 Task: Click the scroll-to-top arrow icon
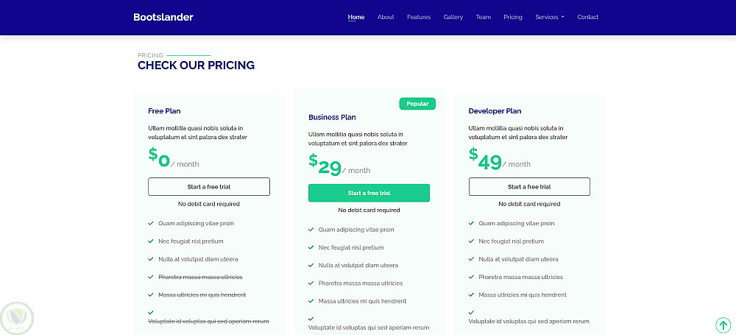pos(722,325)
